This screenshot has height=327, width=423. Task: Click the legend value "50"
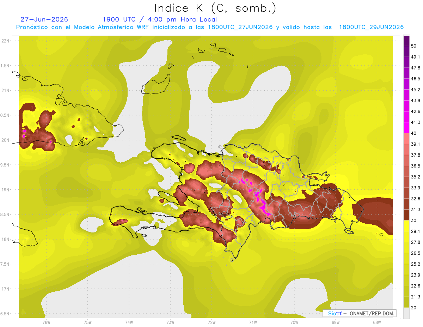pyautogui.click(x=414, y=46)
